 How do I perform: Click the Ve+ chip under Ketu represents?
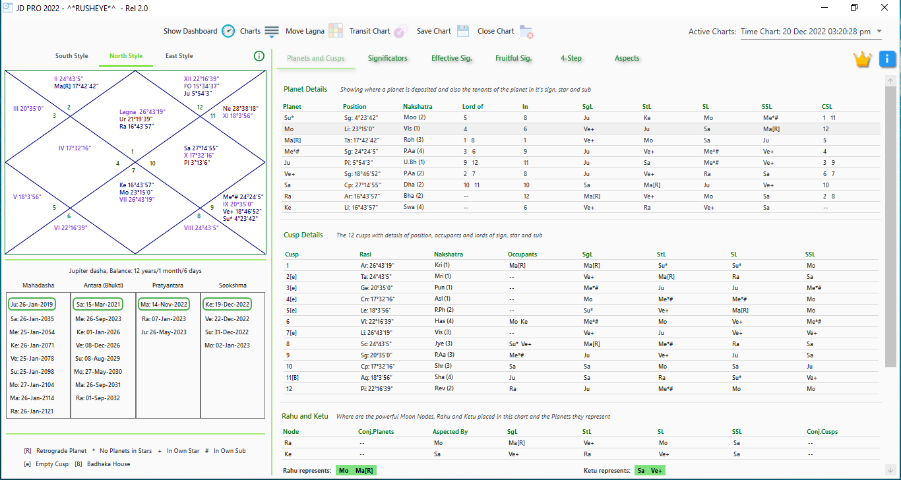click(656, 471)
